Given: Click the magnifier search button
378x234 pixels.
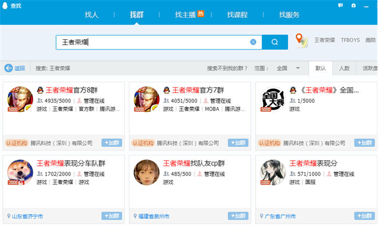Looking at the screenshot, I should (x=275, y=42).
